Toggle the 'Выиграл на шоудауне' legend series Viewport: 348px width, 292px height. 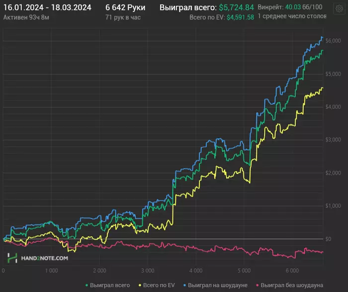(215, 285)
